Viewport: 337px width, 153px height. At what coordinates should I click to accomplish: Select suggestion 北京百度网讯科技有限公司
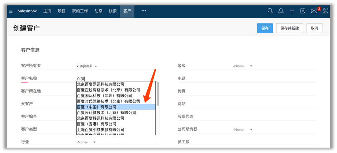(116, 84)
